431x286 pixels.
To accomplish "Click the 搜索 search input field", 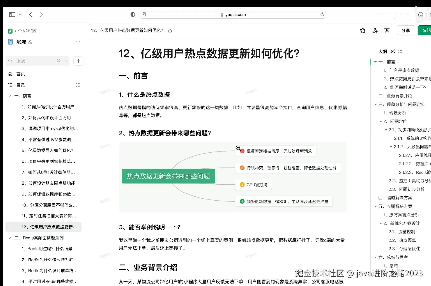I will [x=38, y=61].
